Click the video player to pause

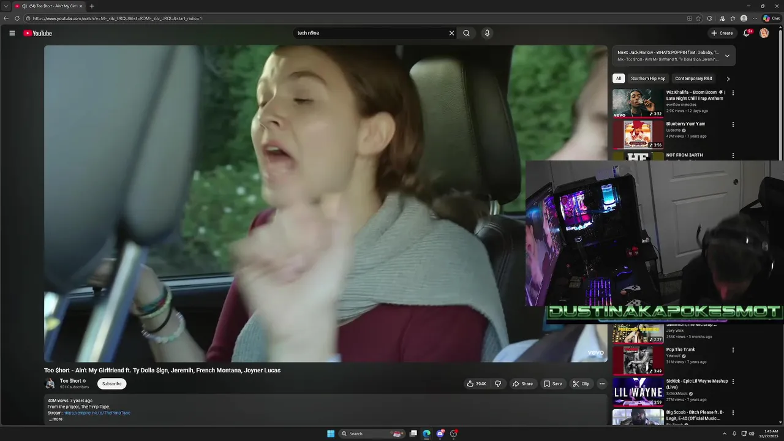click(326, 203)
